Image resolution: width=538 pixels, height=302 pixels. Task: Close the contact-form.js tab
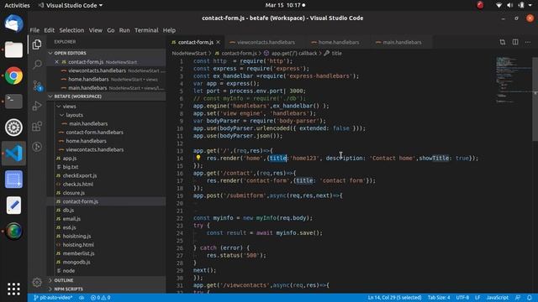tap(219, 42)
